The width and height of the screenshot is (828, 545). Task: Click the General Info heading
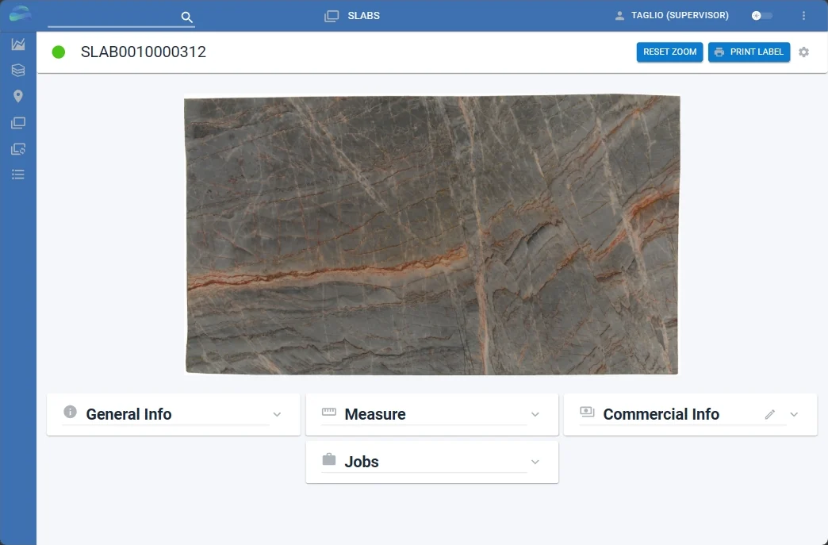point(128,414)
